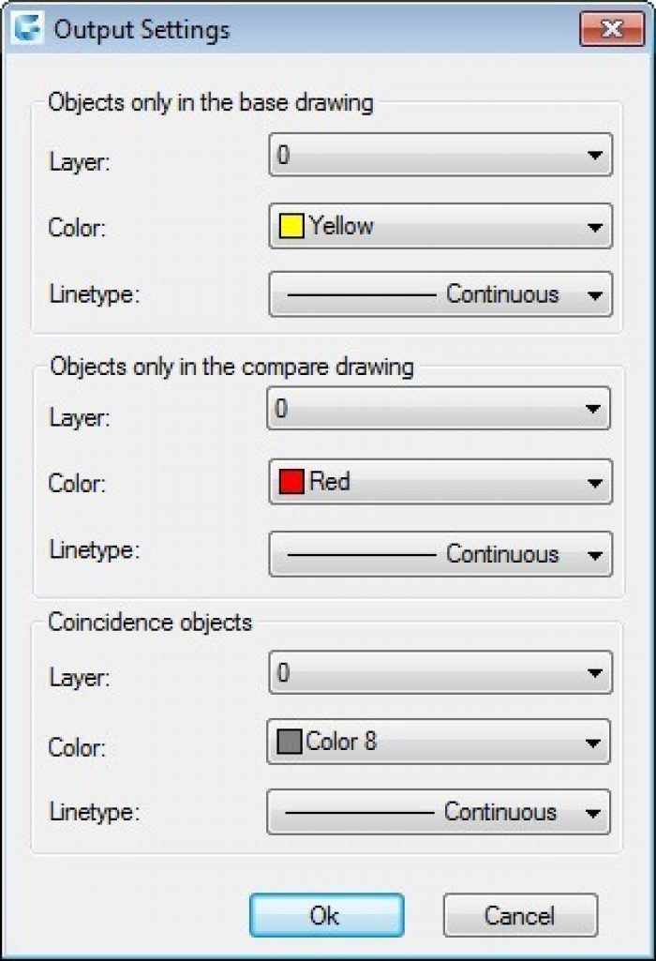Click the yellow color swatch
This screenshot has height=961, width=656.
tap(292, 226)
